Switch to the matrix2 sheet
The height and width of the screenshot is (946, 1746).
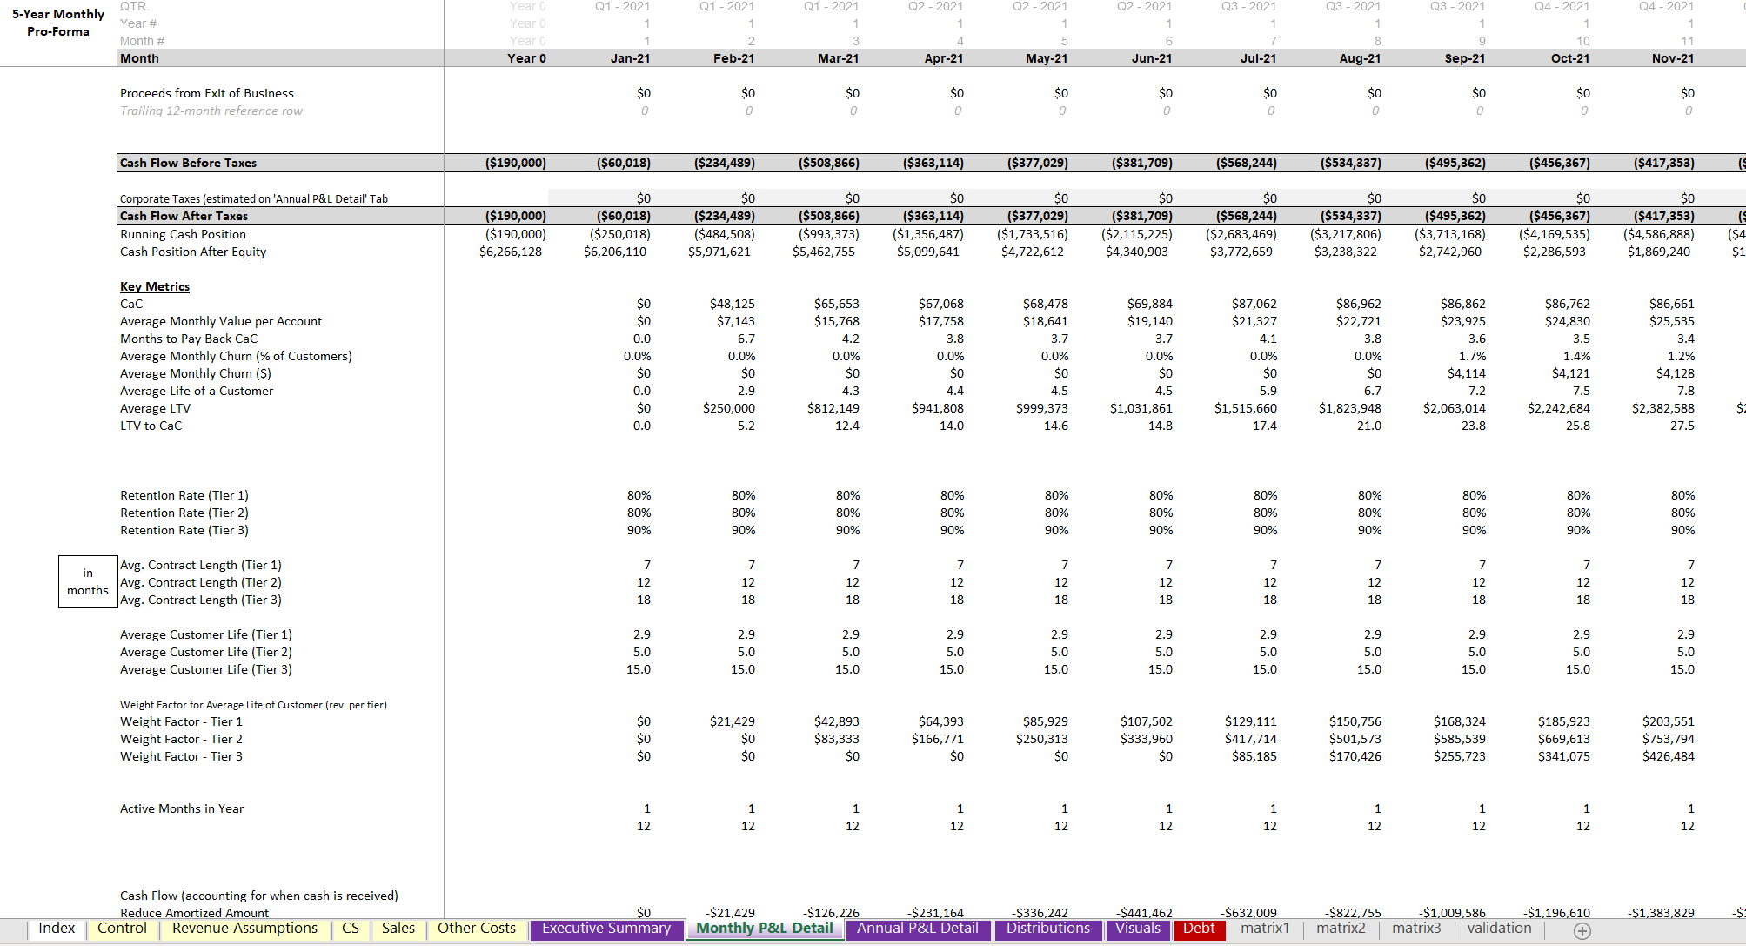(x=1340, y=929)
